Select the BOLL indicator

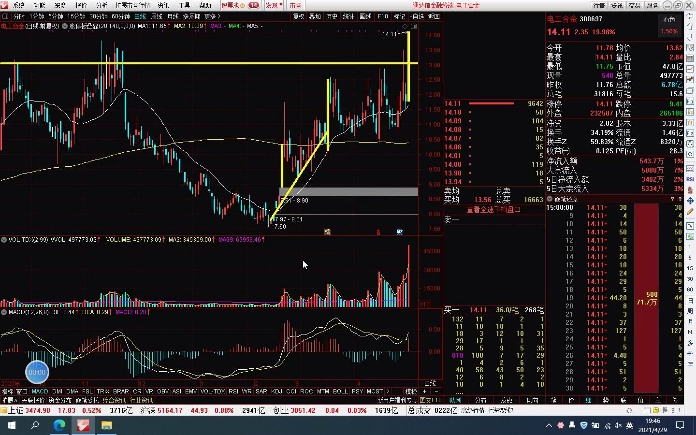(340, 391)
